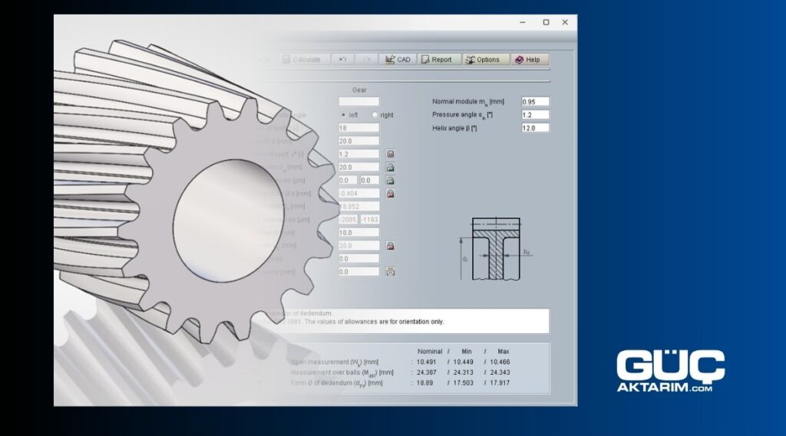Toggle the green open lock beside the two 0.0 fields
Image resolution: width=786 pixels, height=436 pixels.
pos(390,180)
